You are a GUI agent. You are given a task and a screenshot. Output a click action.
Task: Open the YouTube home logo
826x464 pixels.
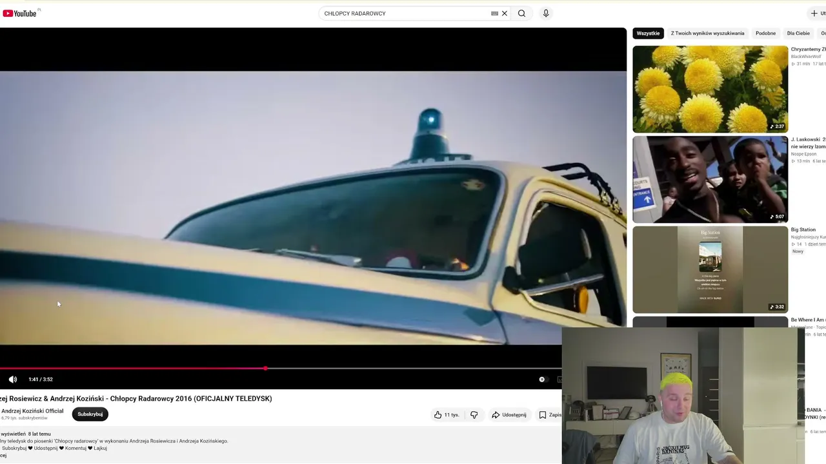[x=20, y=14]
